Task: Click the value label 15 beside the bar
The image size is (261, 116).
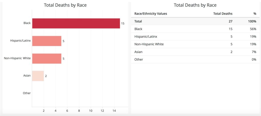Action: pos(123,23)
